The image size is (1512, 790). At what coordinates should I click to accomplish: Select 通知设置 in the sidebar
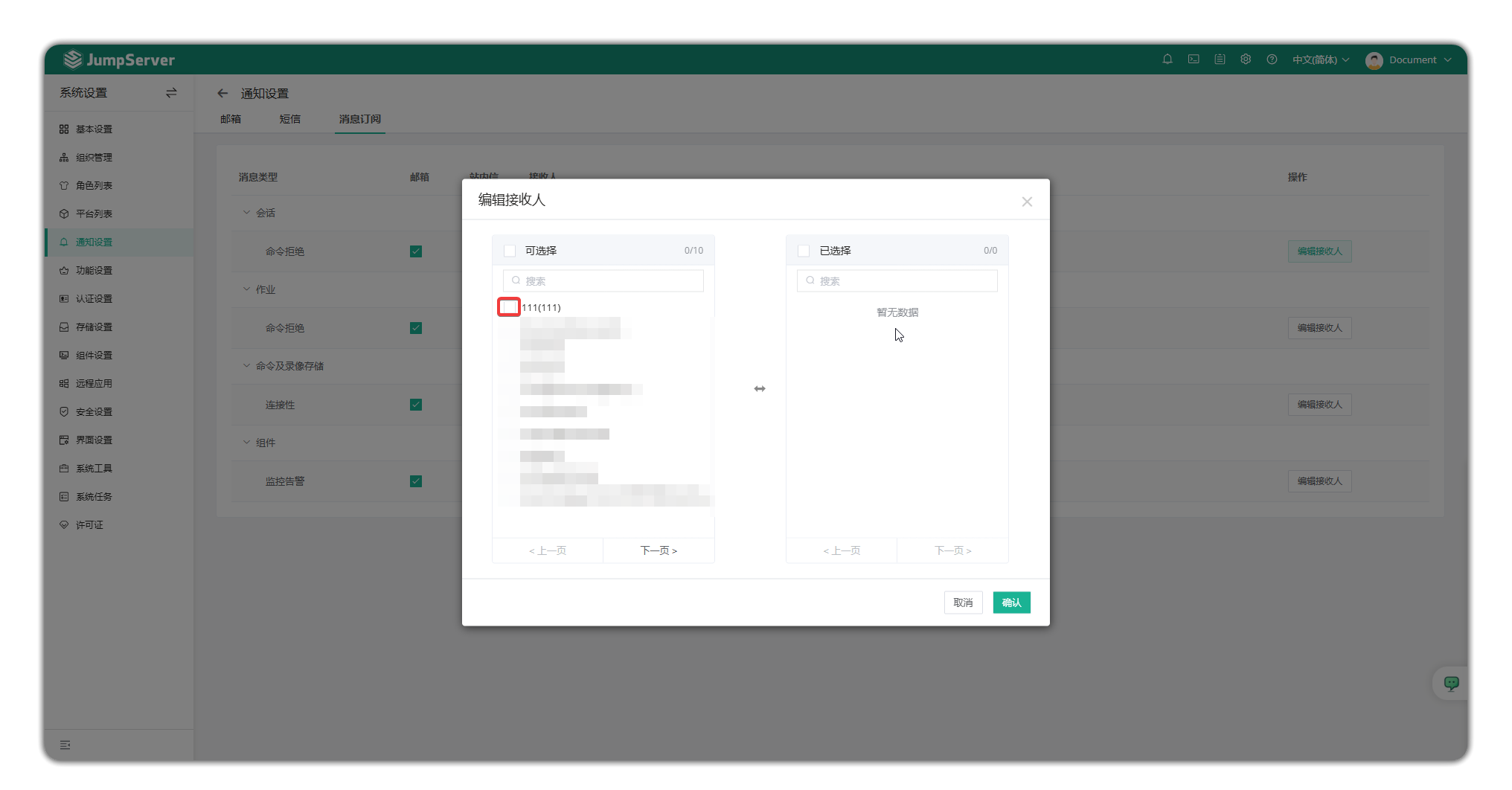(119, 243)
